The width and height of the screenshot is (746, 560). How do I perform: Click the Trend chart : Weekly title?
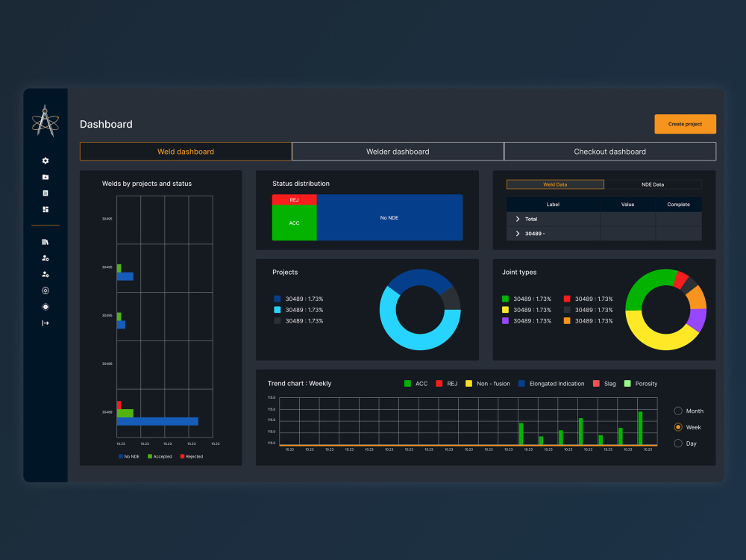[299, 383]
